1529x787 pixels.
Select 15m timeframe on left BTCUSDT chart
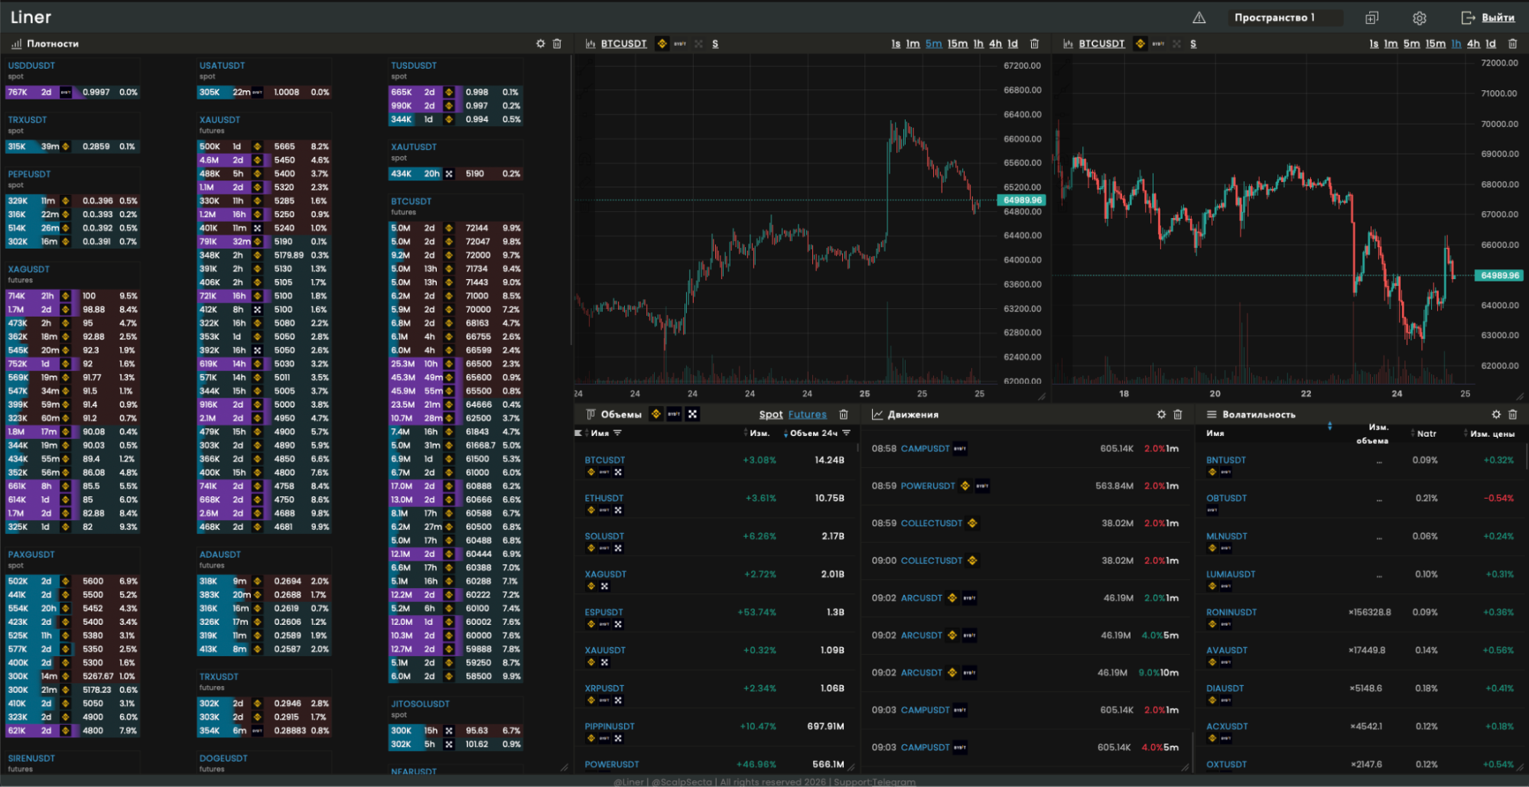958,44
